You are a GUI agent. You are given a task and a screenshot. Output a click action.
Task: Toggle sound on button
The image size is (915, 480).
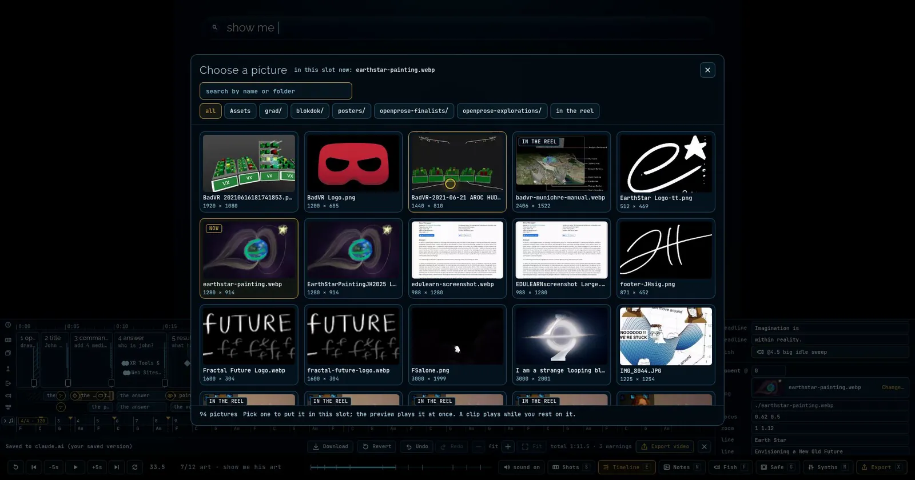coord(522,467)
